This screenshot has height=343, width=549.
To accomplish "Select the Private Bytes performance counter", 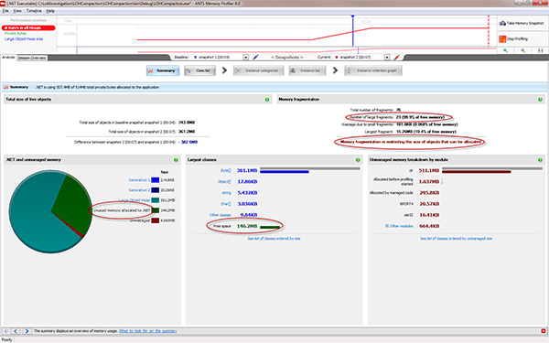I will click(16, 33).
